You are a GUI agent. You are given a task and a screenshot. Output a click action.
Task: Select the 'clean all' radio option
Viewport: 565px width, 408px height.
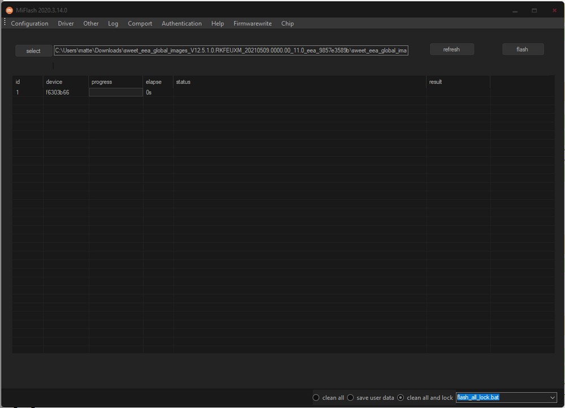tap(316, 398)
